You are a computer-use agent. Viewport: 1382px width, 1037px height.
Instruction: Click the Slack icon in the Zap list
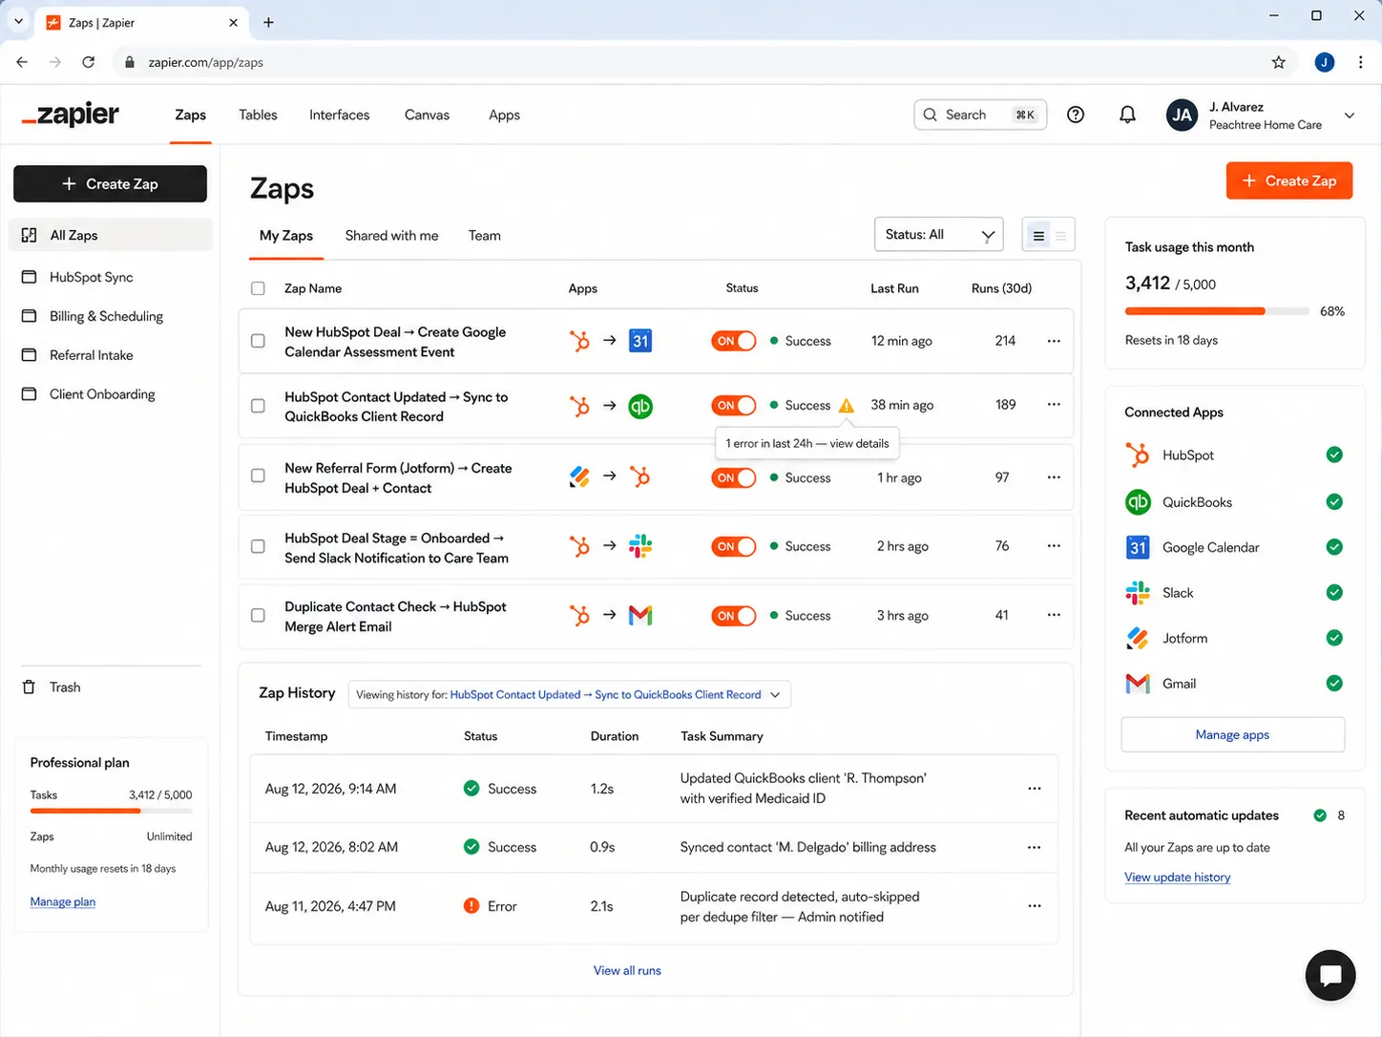coord(640,546)
